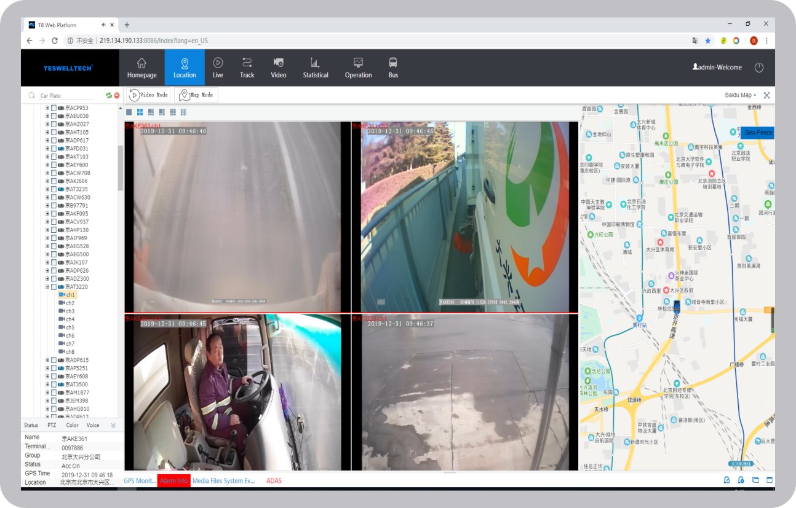Screen dimensions: 796x508
Task: Check the box for 京AKF095
Action: point(54,213)
